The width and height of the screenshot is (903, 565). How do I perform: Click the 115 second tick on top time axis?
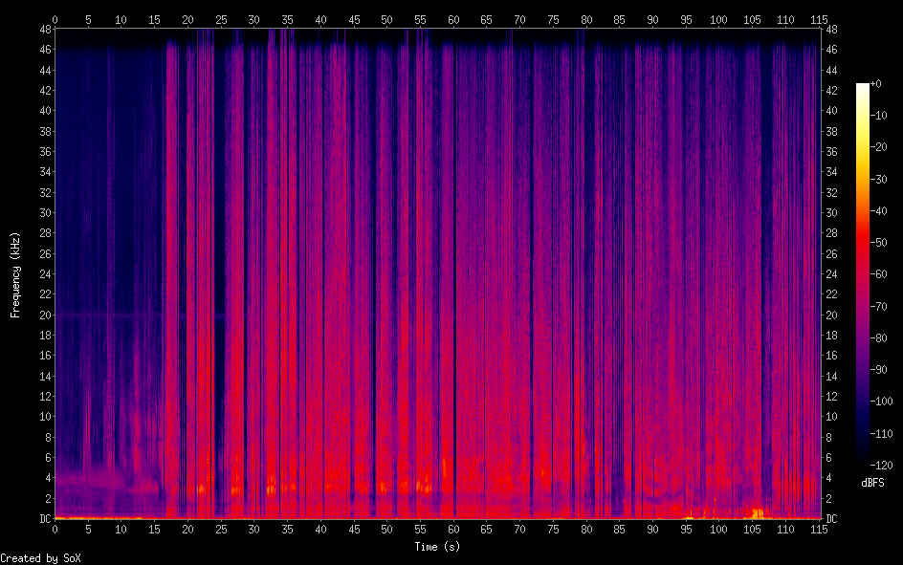[818, 19]
